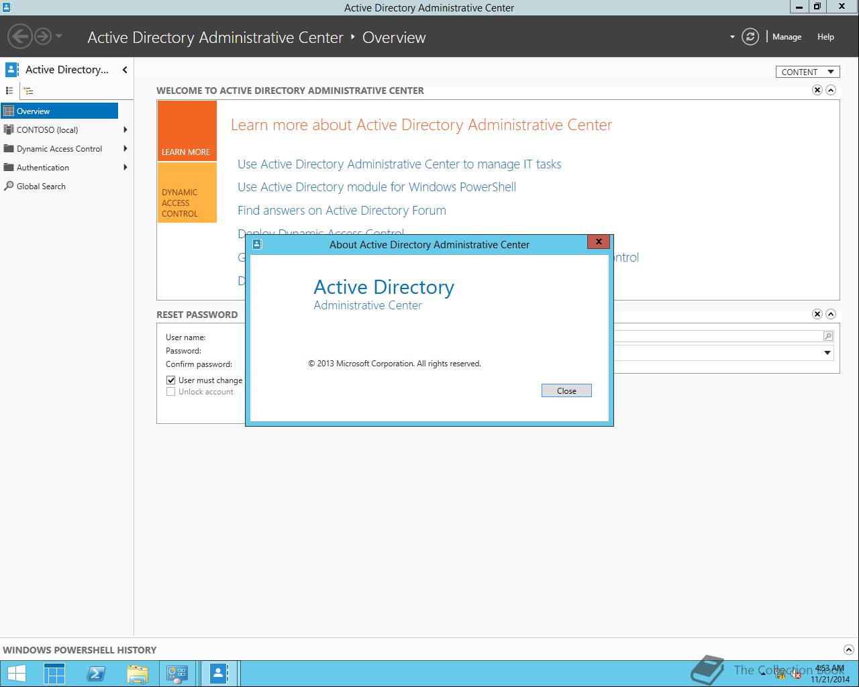
Task: Open the dropdown below user name field
Action: 827,352
